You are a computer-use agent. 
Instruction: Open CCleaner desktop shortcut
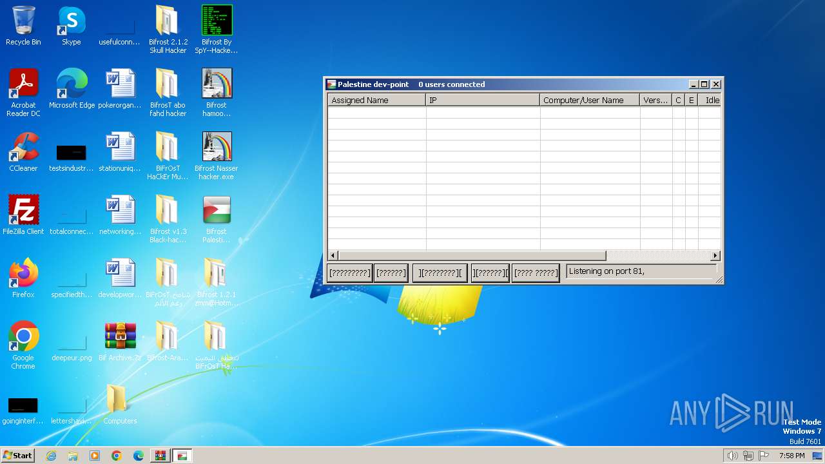tap(23, 152)
